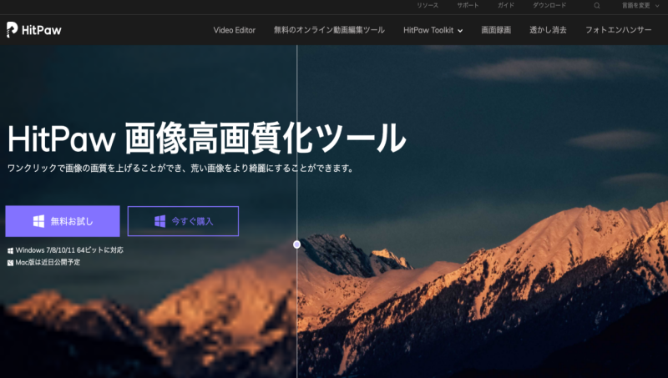Expand the 言語を変更 language dropdown
668x378 pixels.
pyautogui.click(x=640, y=6)
